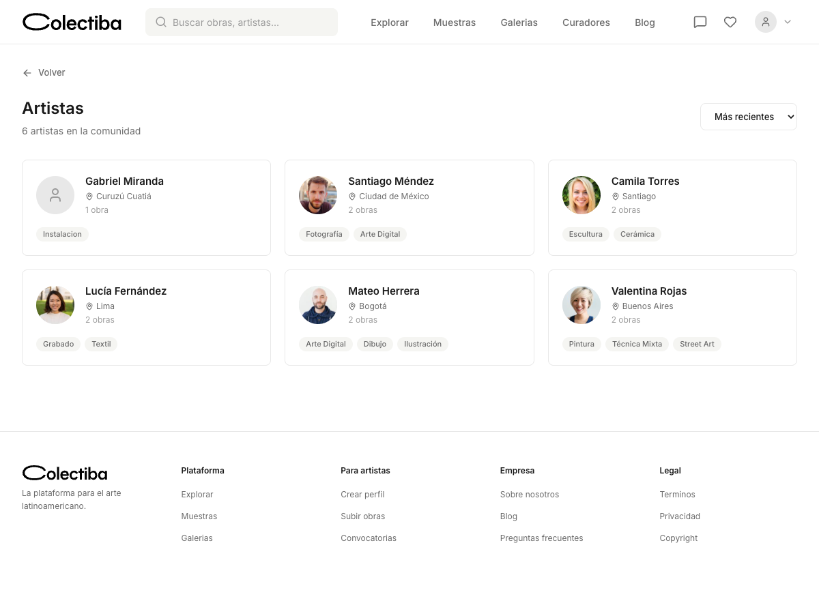This screenshot has height=614, width=819.
Task: Click the search magnifier icon
Action: click(x=161, y=22)
